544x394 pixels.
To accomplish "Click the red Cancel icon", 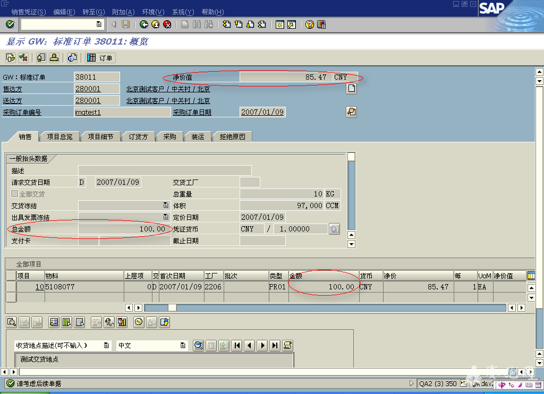I will pyautogui.click(x=167, y=24).
